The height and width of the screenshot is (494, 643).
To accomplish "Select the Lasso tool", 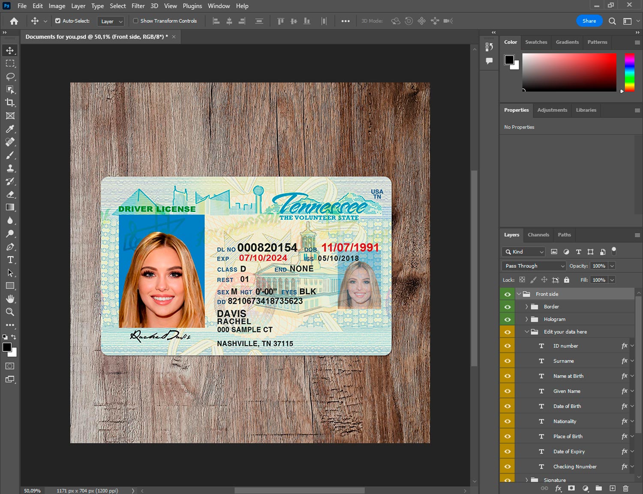I will (x=10, y=77).
